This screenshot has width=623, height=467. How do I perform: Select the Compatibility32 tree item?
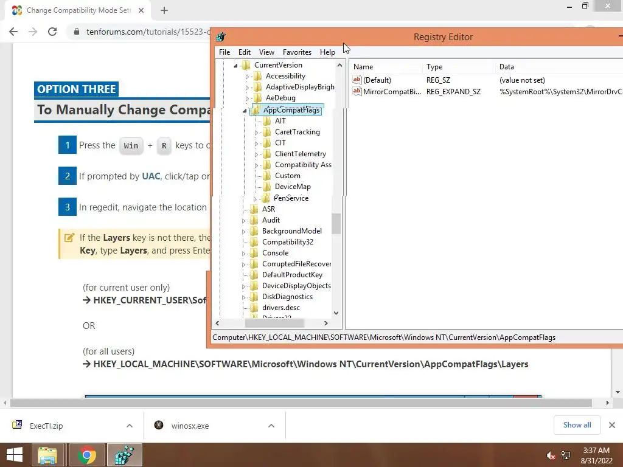coord(288,242)
